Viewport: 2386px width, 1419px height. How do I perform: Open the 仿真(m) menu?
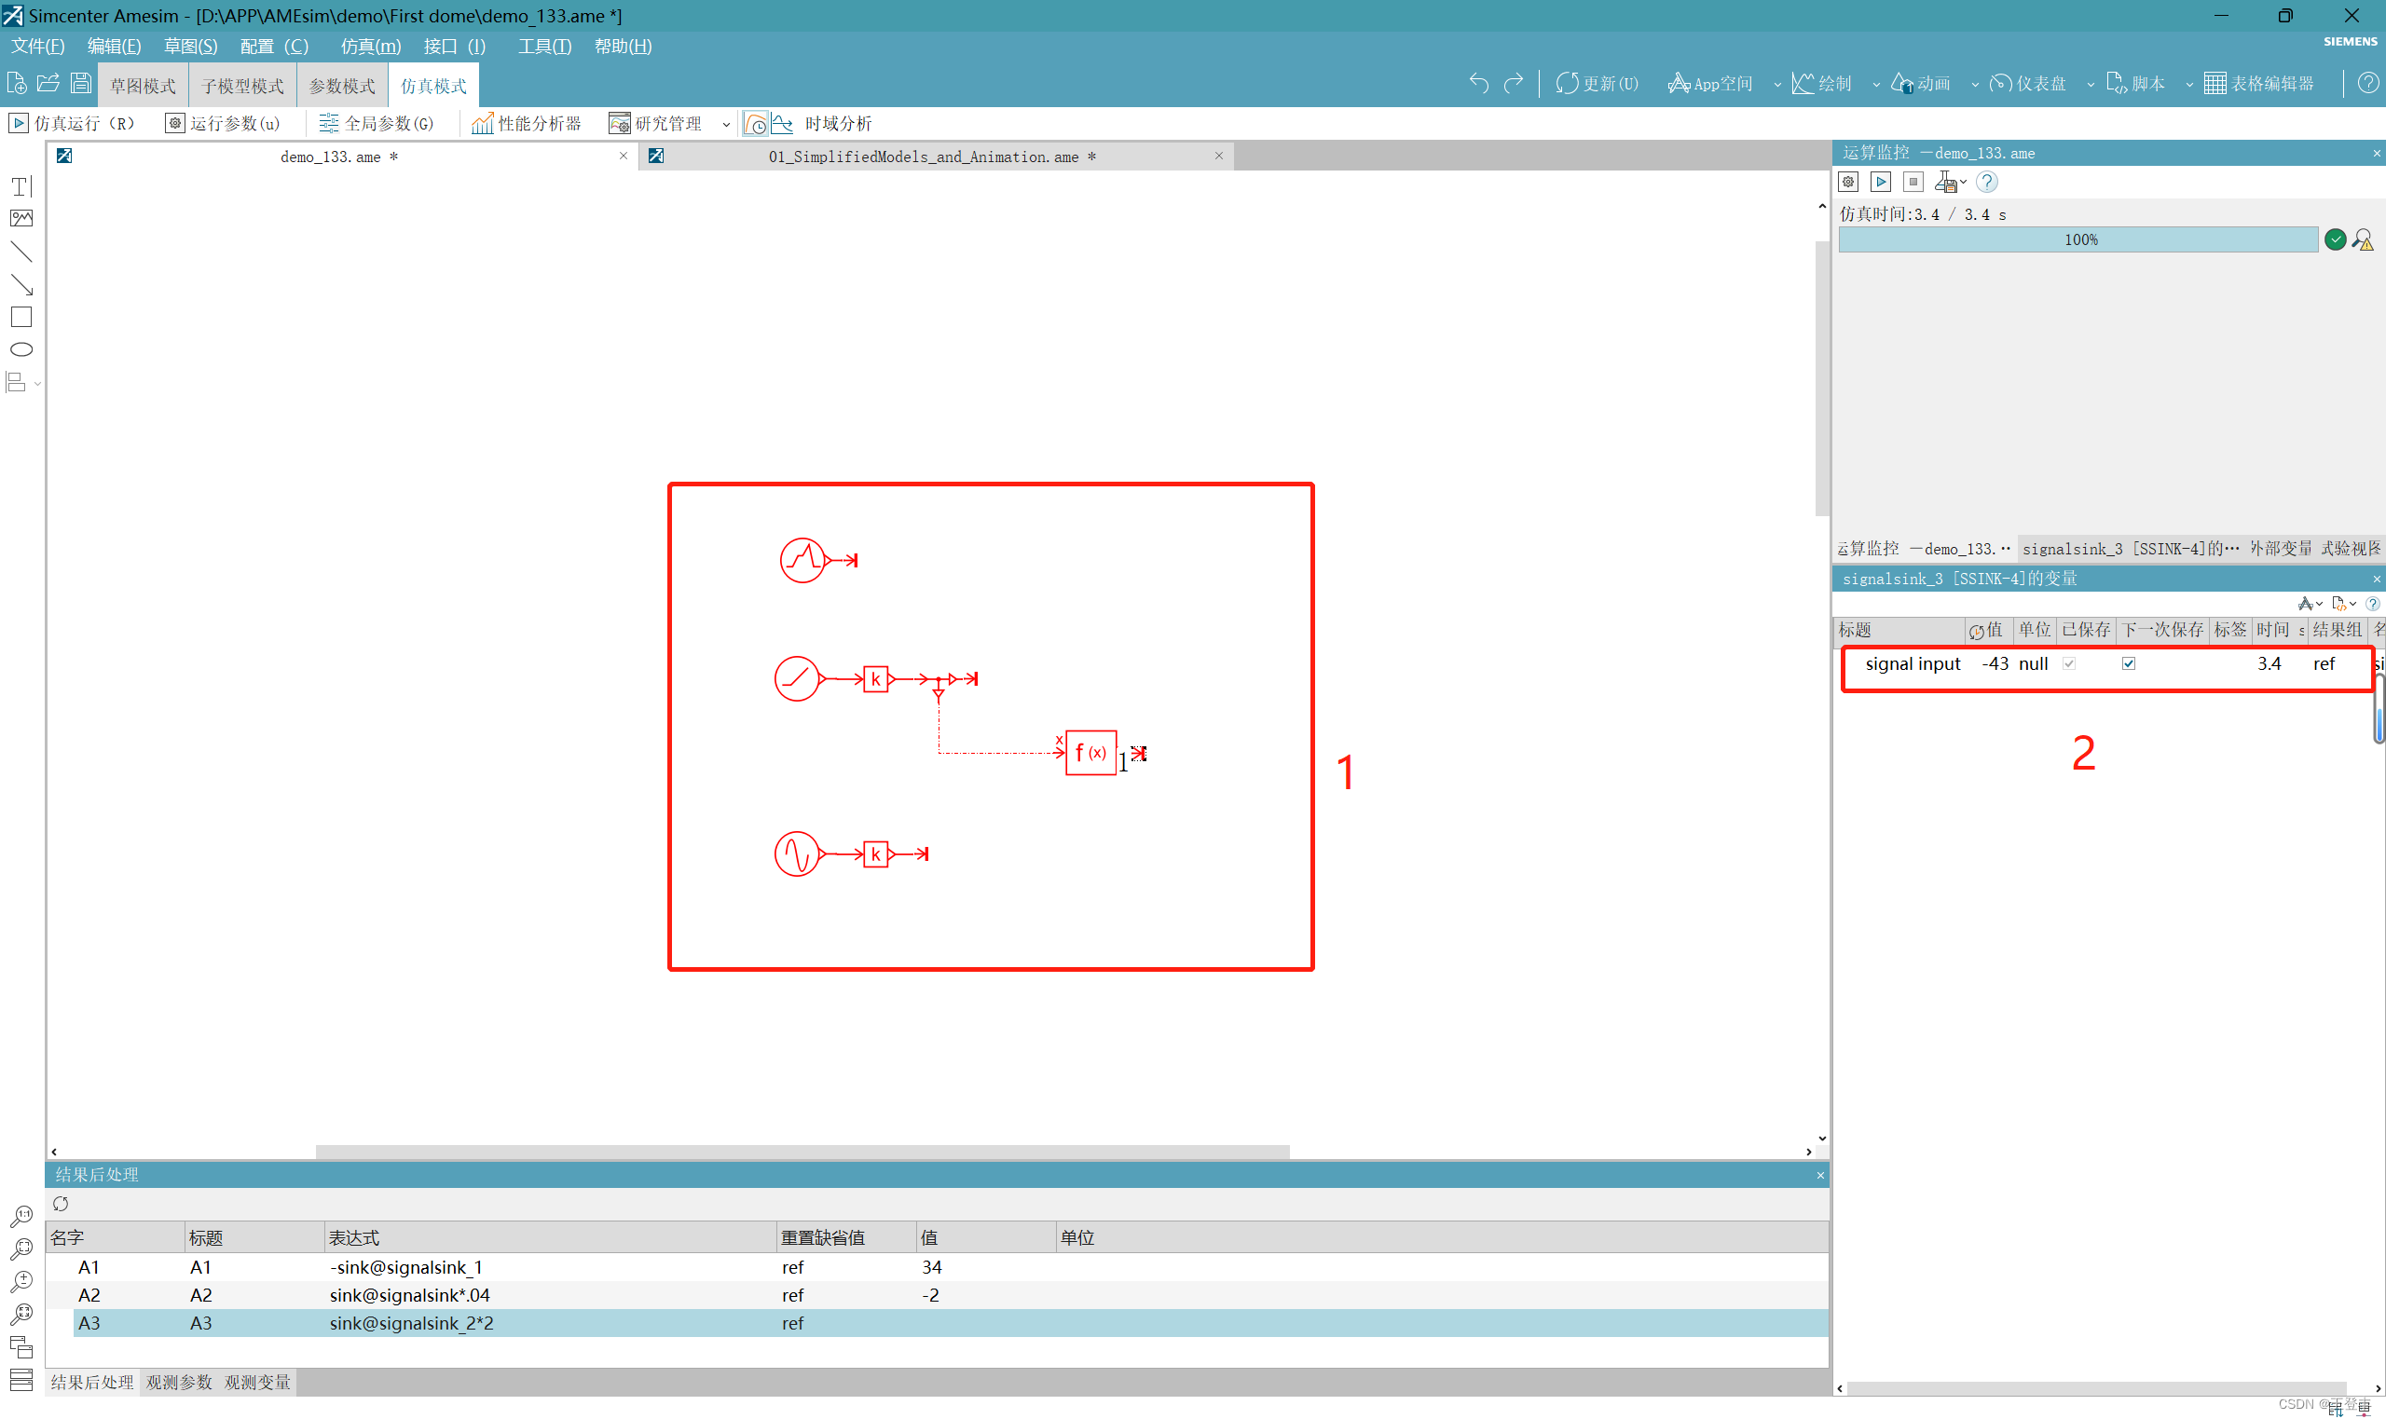(370, 46)
